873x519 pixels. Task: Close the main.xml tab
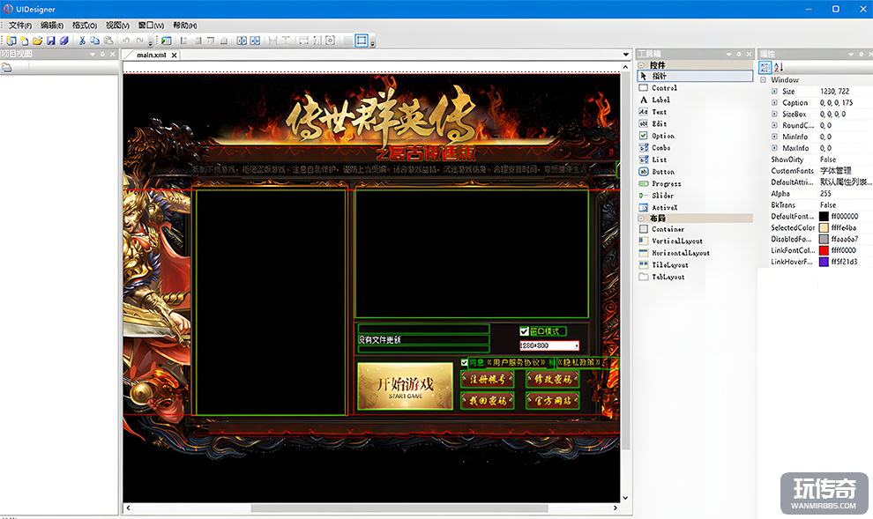click(175, 55)
